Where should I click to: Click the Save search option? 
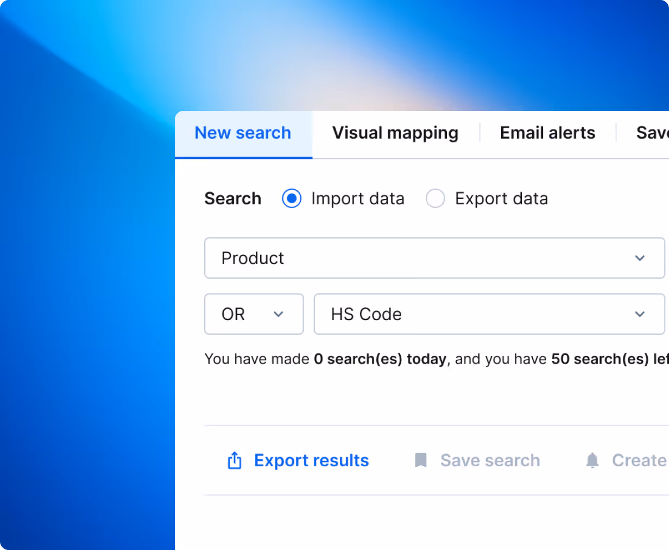[x=489, y=460]
